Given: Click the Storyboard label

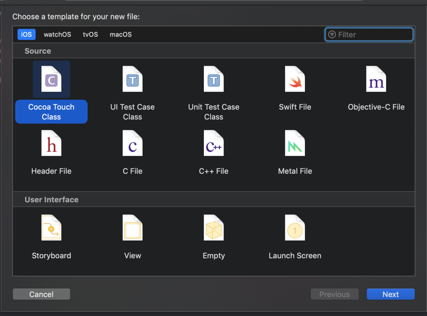Looking at the screenshot, I should [x=51, y=256].
